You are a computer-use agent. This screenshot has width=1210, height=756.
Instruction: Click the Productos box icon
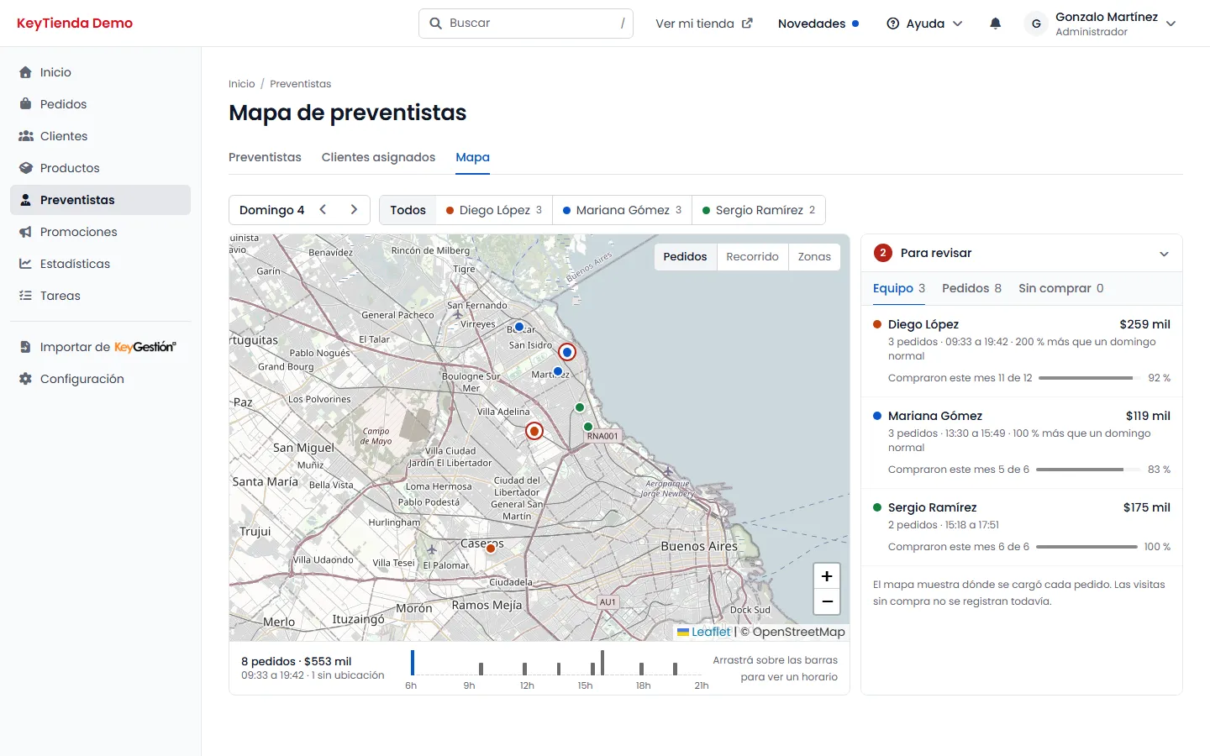26,168
